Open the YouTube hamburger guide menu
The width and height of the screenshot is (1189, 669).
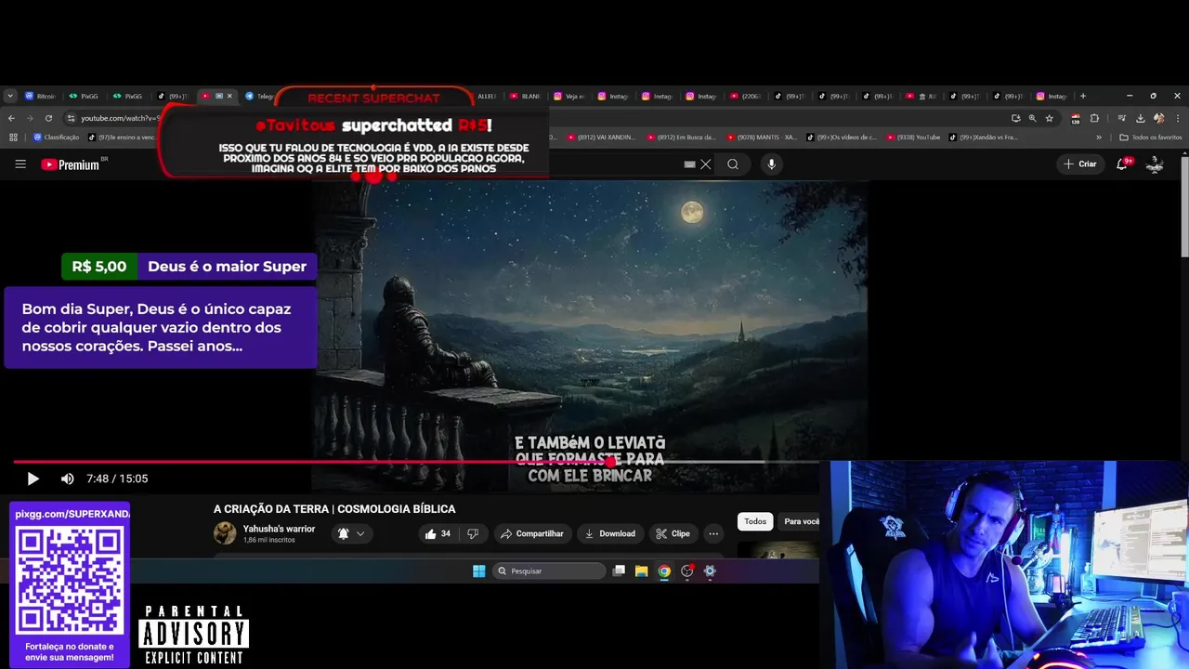20,164
